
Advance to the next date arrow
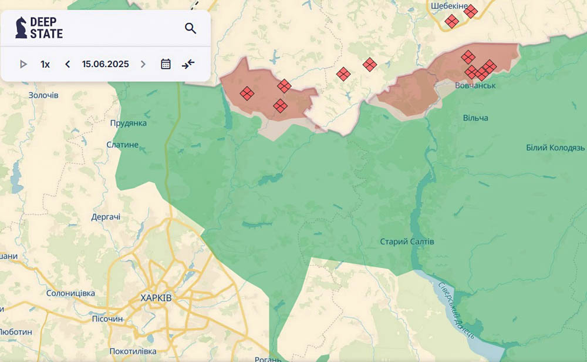point(143,64)
